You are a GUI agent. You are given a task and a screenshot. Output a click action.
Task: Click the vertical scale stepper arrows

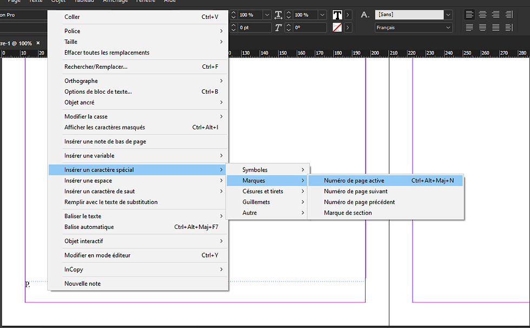tap(233, 15)
